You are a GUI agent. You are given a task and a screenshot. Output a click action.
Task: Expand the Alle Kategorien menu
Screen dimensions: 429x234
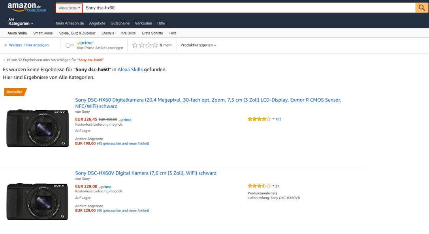[21, 22]
